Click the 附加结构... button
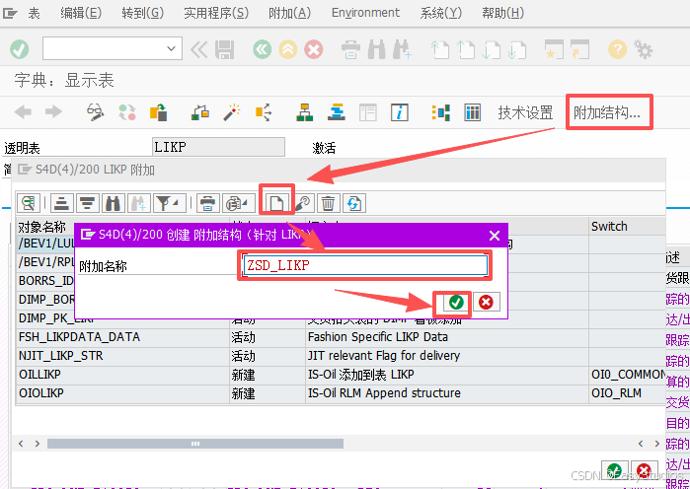This screenshot has width=690, height=489. [x=607, y=113]
